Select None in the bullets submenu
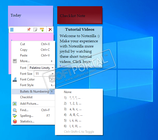Screen dimensions: 158x140 click(79, 92)
